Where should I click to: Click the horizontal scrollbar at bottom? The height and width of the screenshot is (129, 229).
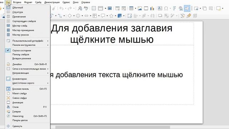point(113,127)
